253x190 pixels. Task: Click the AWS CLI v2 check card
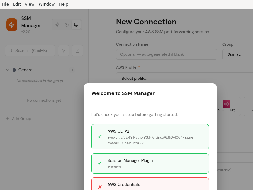click(x=150, y=137)
